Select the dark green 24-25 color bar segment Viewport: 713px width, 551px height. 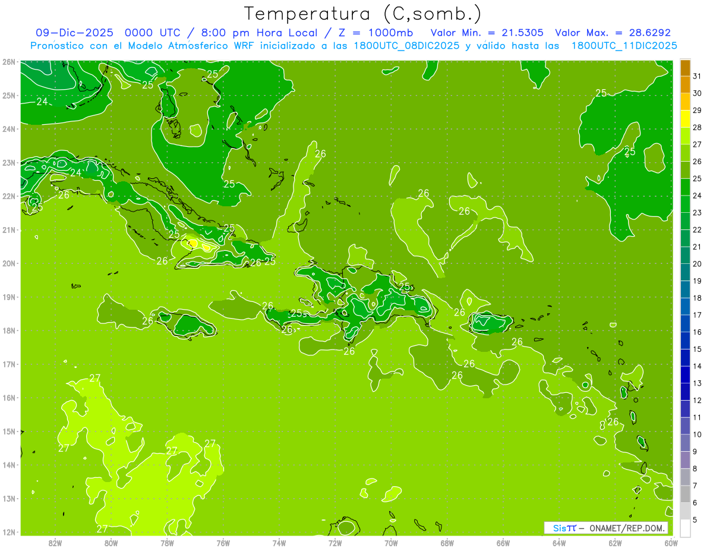[x=685, y=187]
